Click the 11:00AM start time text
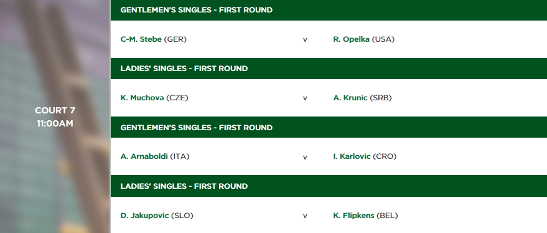 click(55, 123)
